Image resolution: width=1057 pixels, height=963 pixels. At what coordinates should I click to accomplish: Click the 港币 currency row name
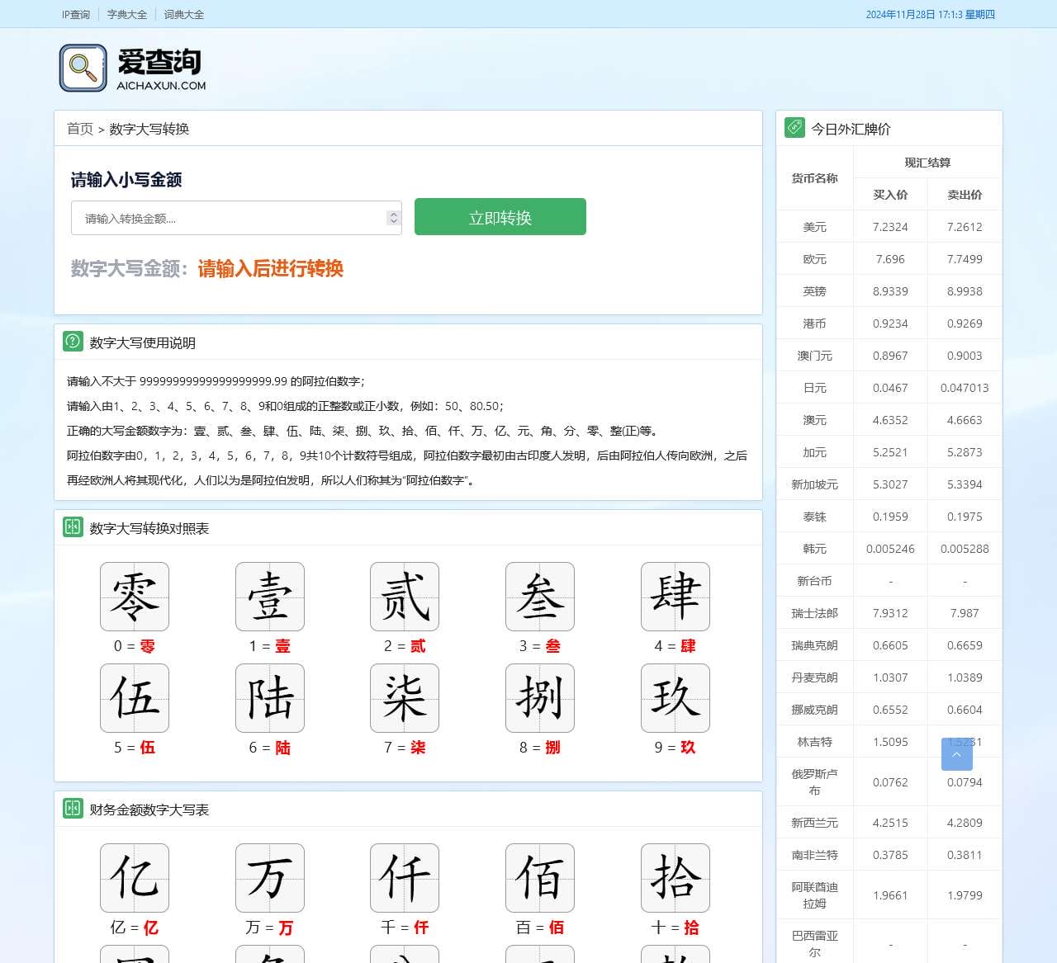click(x=815, y=323)
